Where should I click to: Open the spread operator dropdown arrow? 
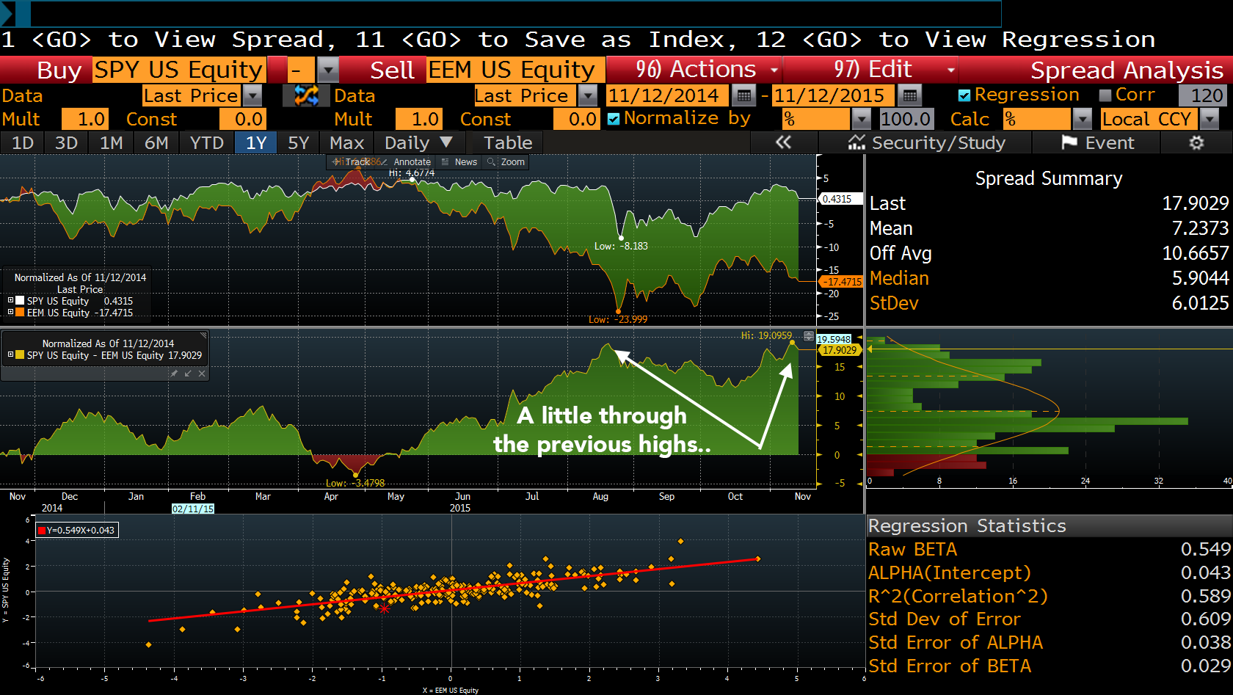(327, 70)
